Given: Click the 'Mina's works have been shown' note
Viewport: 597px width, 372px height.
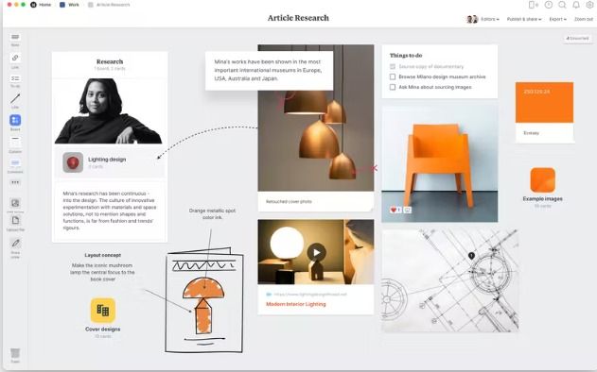Looking at the screenshot, I should coord(269,70).
